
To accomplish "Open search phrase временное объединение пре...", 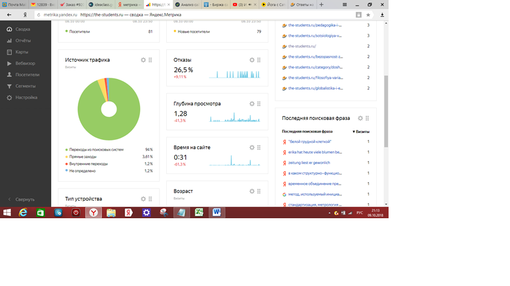I will [314, 184].
